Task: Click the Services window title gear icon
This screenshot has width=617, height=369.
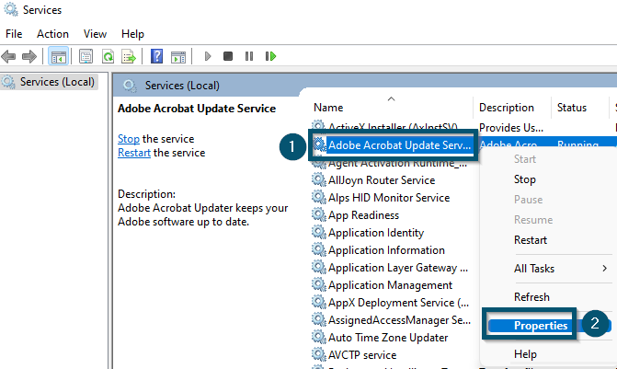Action: tap(11, 9)
